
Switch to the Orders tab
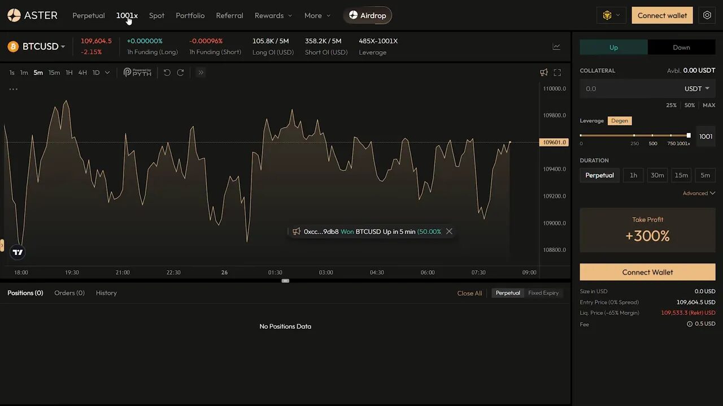(69, 293)
